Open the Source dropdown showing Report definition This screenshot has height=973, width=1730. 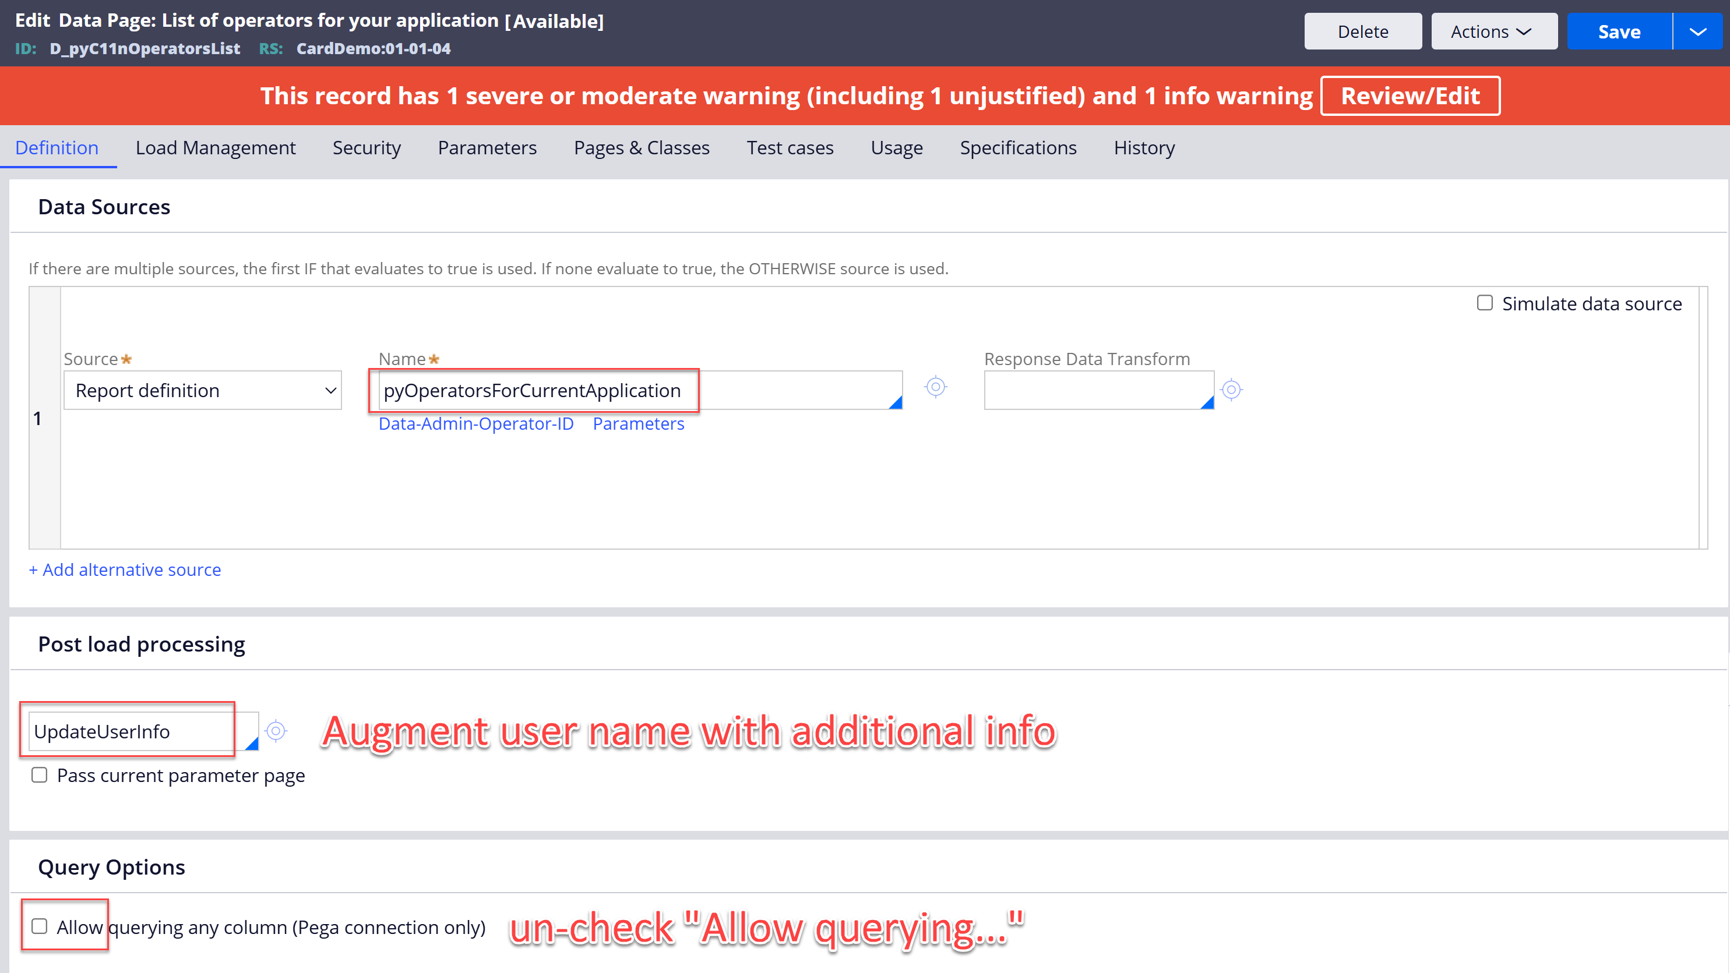click(x=202, y=391)
